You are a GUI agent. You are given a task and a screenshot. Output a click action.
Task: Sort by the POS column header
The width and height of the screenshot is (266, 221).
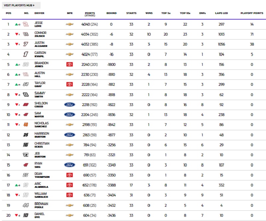coord(9,13)
